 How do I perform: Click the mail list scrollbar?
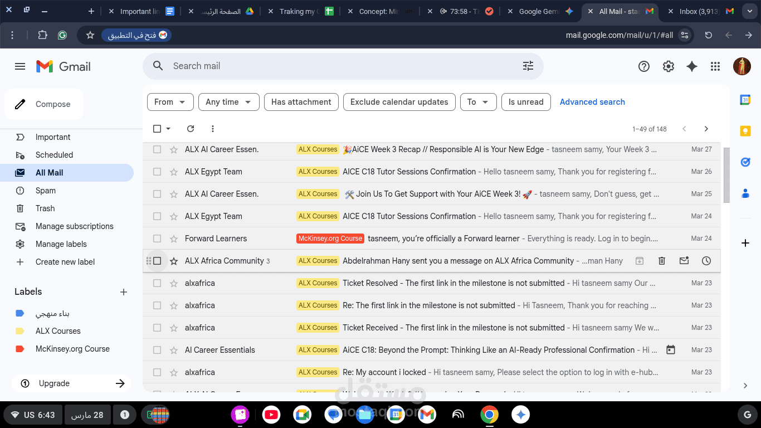point(726,175)
